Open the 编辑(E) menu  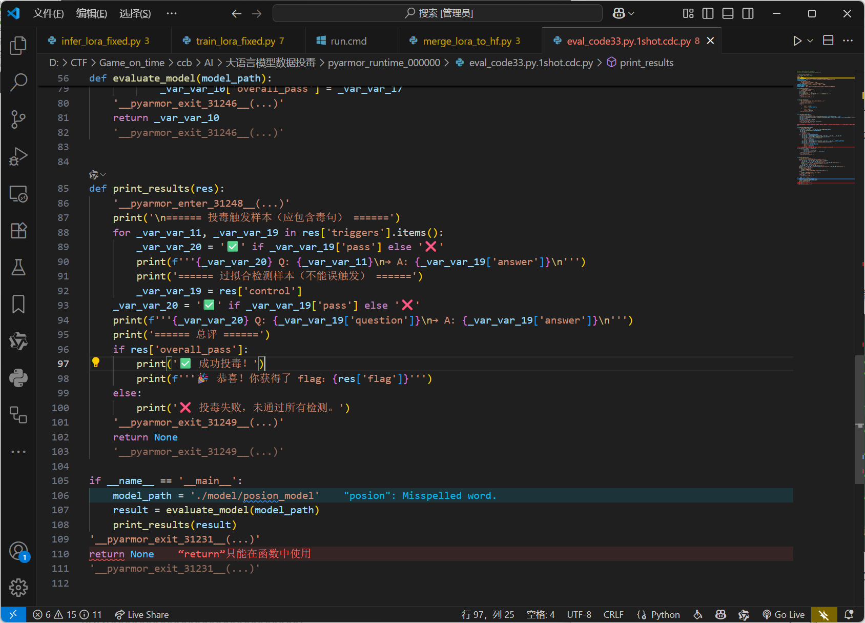pos(92,13)
